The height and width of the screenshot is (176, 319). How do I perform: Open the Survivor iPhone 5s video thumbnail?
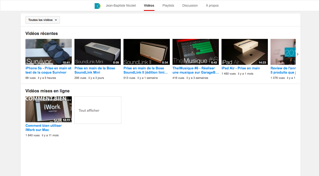coord(48,52)
